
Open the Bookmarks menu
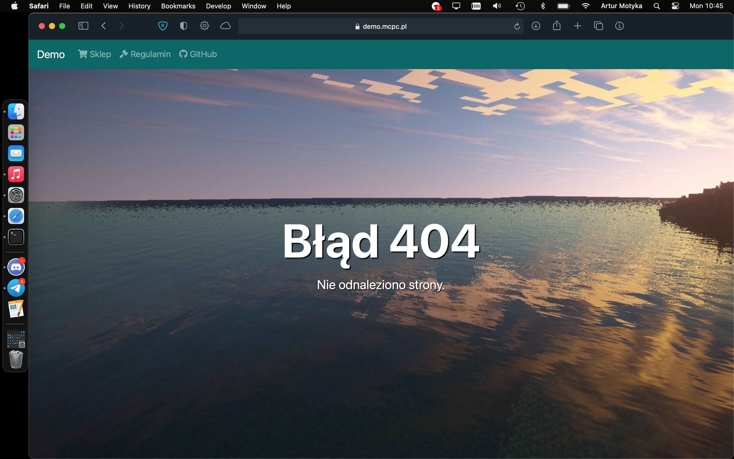point(178,6)
